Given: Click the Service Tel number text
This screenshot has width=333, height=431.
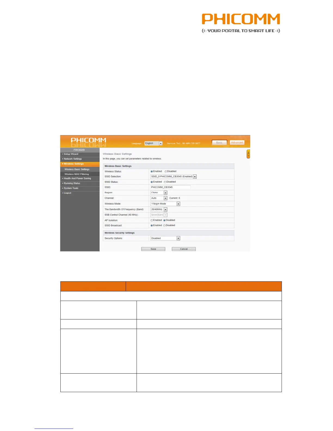Looking at the screenshot, I should click(x=183, y=143).
